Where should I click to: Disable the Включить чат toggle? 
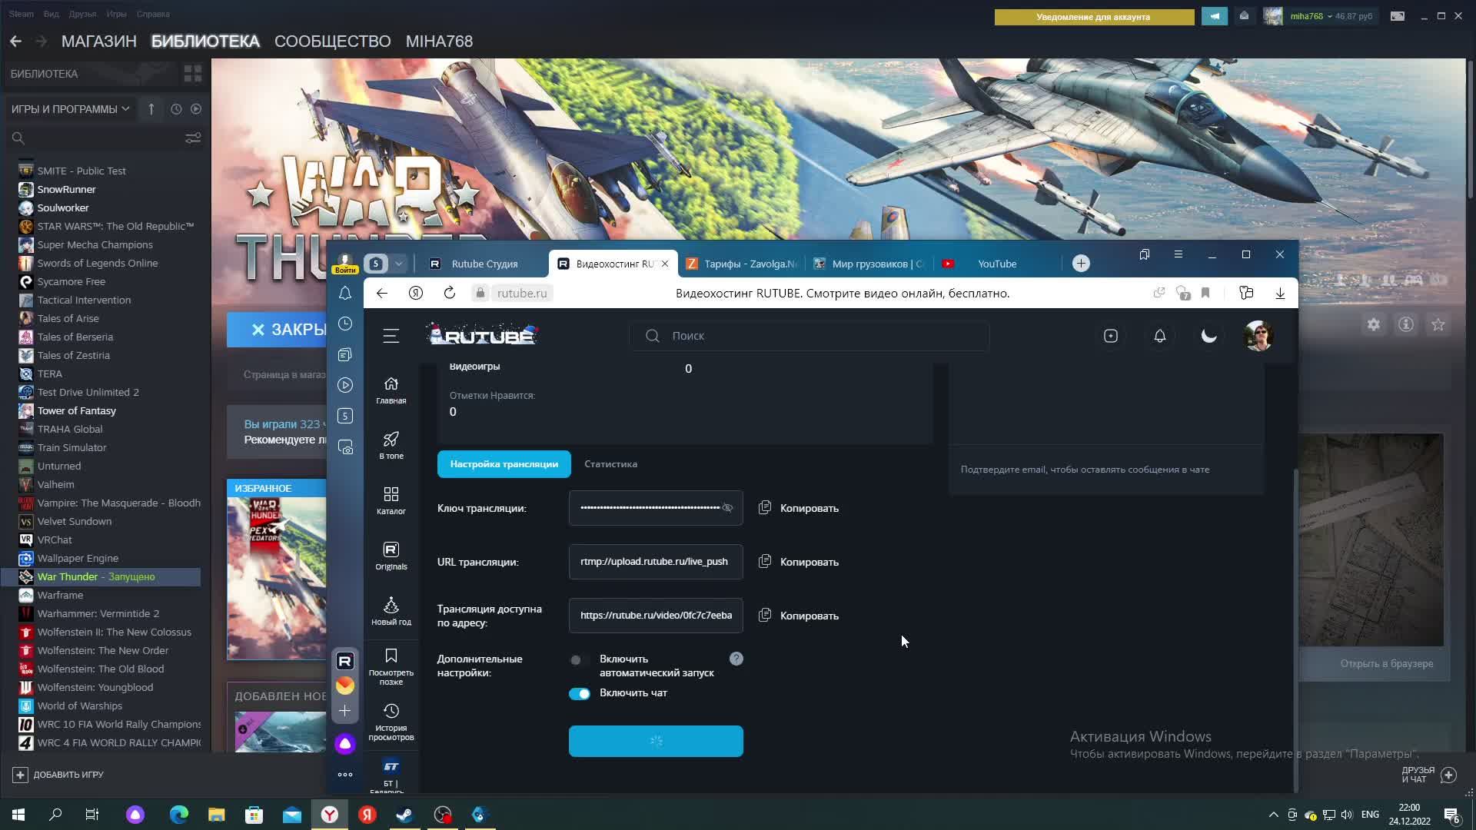click(x=580, y=693)
